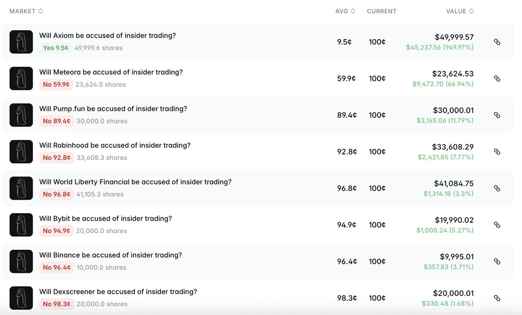Image resolution: width=522 pixels, height=315 pixels.
Task: Click the $49,999.57 value in Axiom row
Action: (454, 37)
